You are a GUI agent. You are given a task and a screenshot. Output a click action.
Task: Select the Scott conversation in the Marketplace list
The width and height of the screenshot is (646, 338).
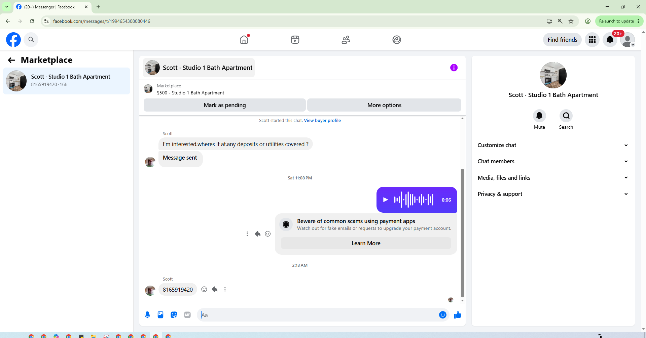67,81
